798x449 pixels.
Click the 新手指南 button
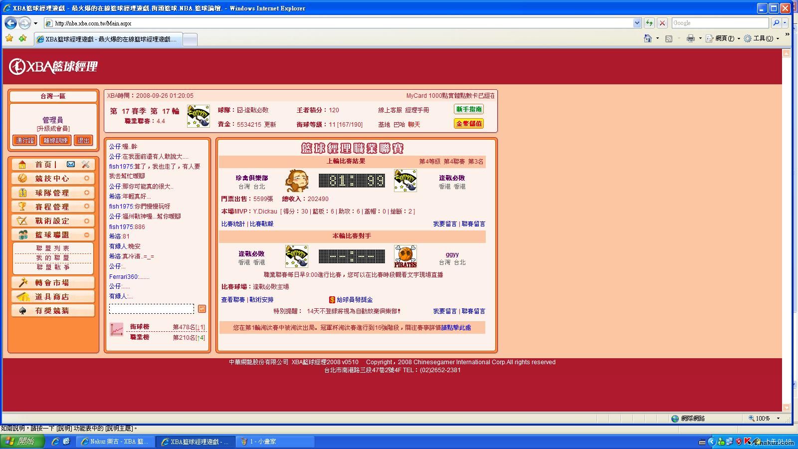click(x=469, y=109)
